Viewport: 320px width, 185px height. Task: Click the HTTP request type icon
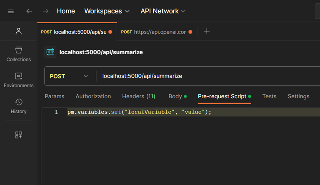50,52
